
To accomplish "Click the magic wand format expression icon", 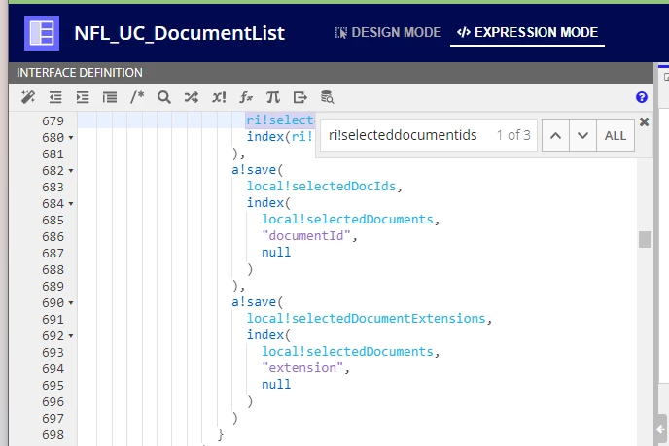I will click(28, 97).
